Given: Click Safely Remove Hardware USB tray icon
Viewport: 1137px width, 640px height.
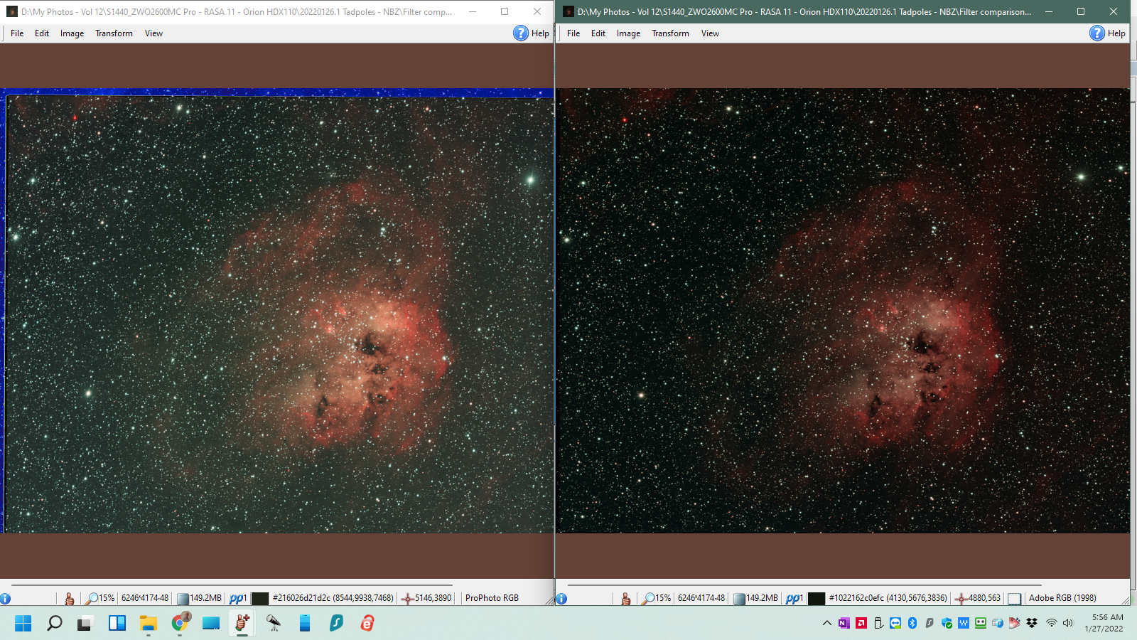Looking at the screenshot, I should pyautogui.click(x=878, y=623).
